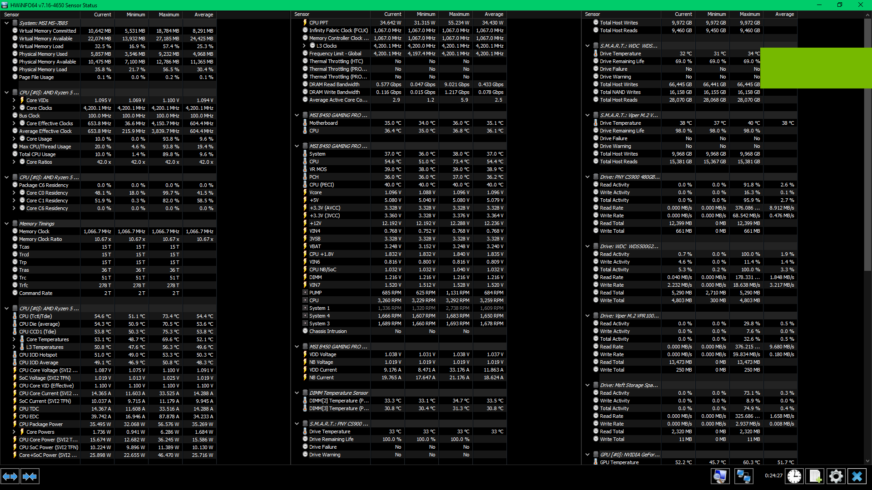Image resolution: width=872 pixels, height=490 pixels.
Task: Open sensor settings with the gear icon
Action: point(836,476)
